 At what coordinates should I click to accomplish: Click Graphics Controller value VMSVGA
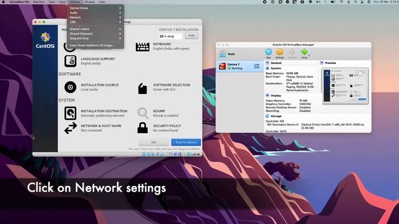(305, 104)
